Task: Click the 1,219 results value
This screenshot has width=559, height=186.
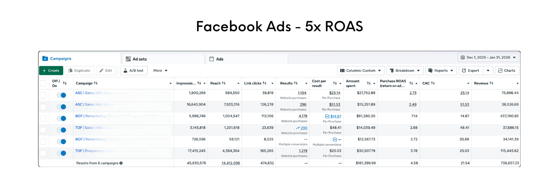Action: pyautogui.click(x=303, y=151)
